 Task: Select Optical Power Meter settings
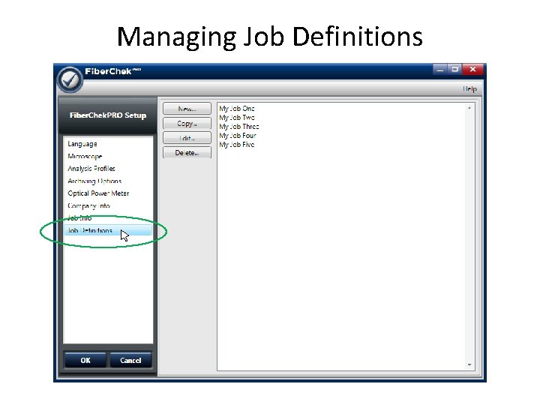click(x=98, y=193)
